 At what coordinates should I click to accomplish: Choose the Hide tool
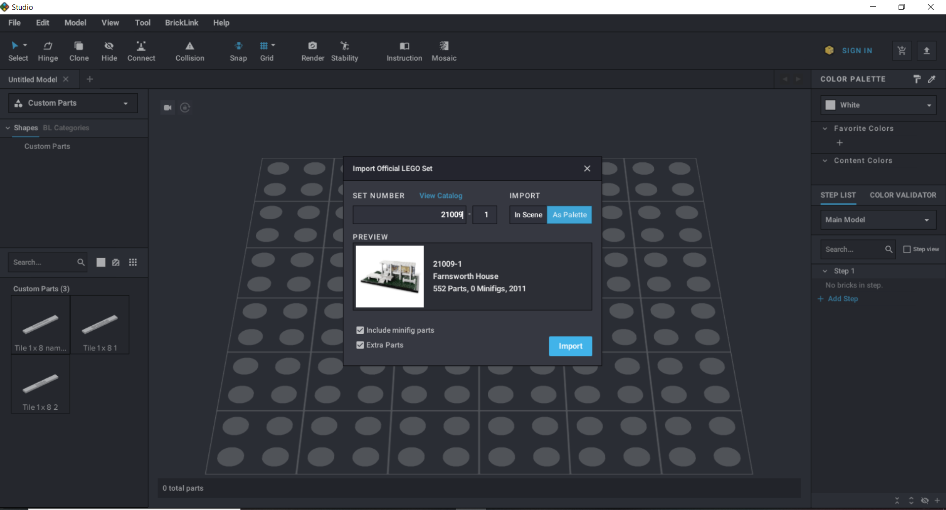[x=109, y=51]
